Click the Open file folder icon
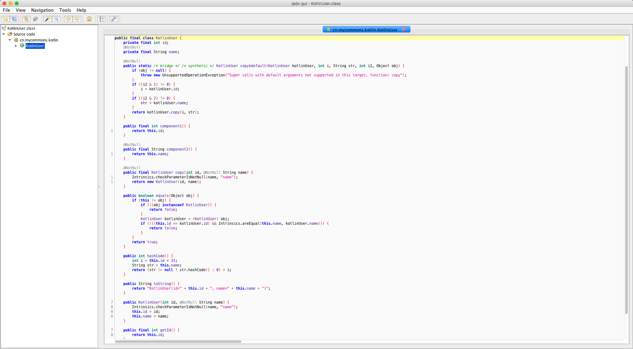633x349 pixels. pos(6,19)
